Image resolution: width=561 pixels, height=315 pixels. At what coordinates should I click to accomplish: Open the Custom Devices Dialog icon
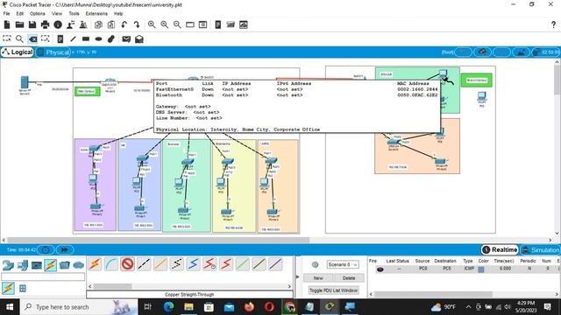202,24
